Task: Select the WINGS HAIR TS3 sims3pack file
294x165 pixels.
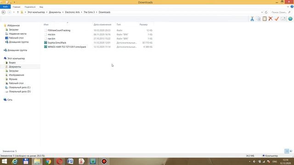Action: click(x=67, y=47)
